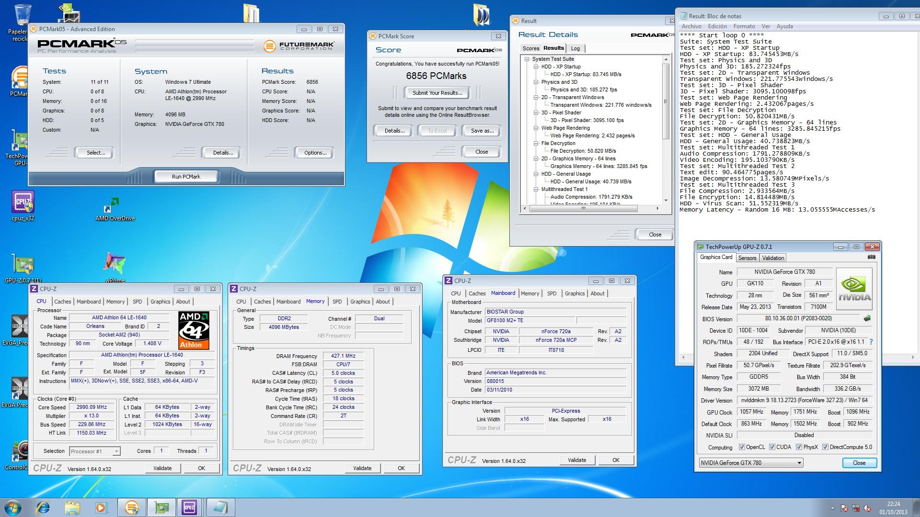Click the Futuremark Corporation logo
920x517 pixels.
(x=299, y=46)
